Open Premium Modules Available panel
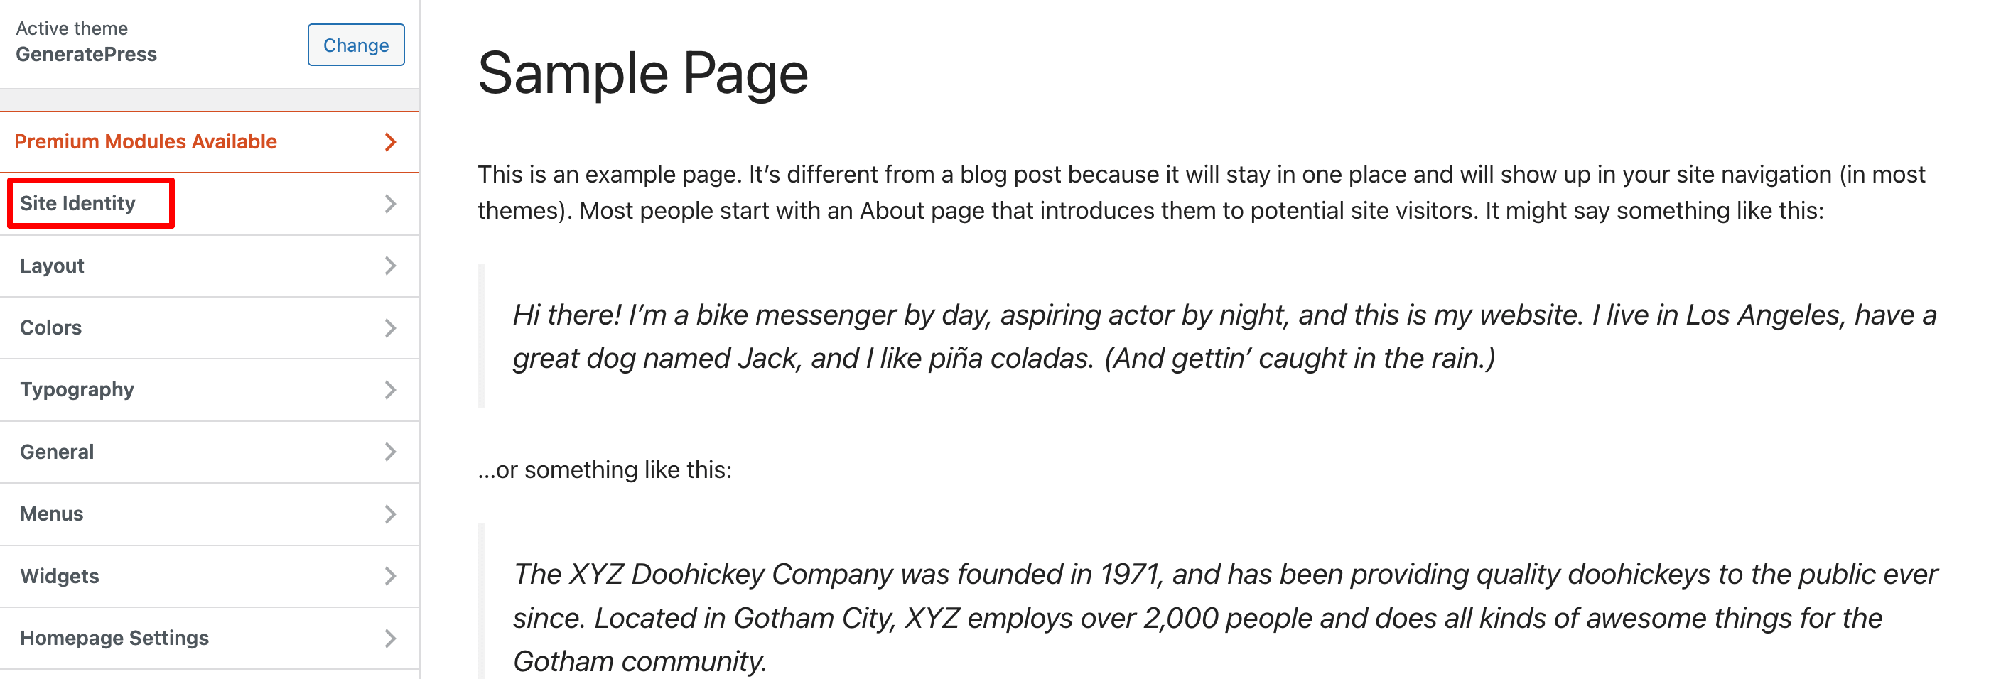The height and width of the screenshot is (679, 2001). (x=210, y=142)
